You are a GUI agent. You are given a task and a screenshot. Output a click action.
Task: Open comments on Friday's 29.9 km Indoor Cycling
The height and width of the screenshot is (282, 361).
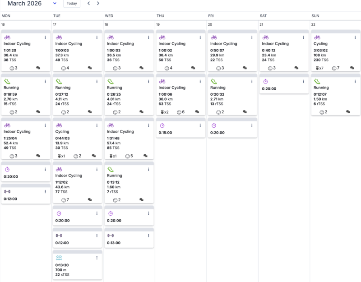click(x=245, y=68)
